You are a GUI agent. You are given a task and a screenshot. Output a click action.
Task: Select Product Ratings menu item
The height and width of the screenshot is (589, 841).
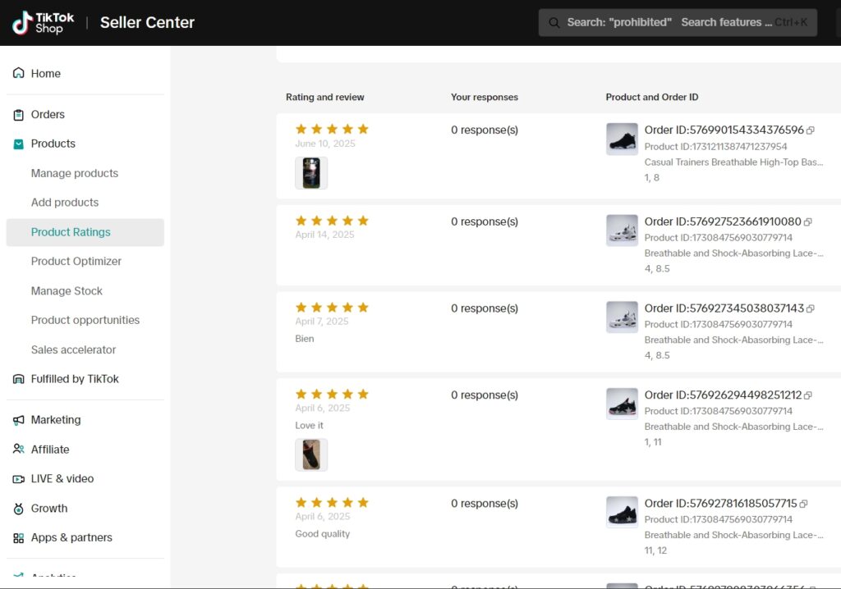[x=71, y=232]
